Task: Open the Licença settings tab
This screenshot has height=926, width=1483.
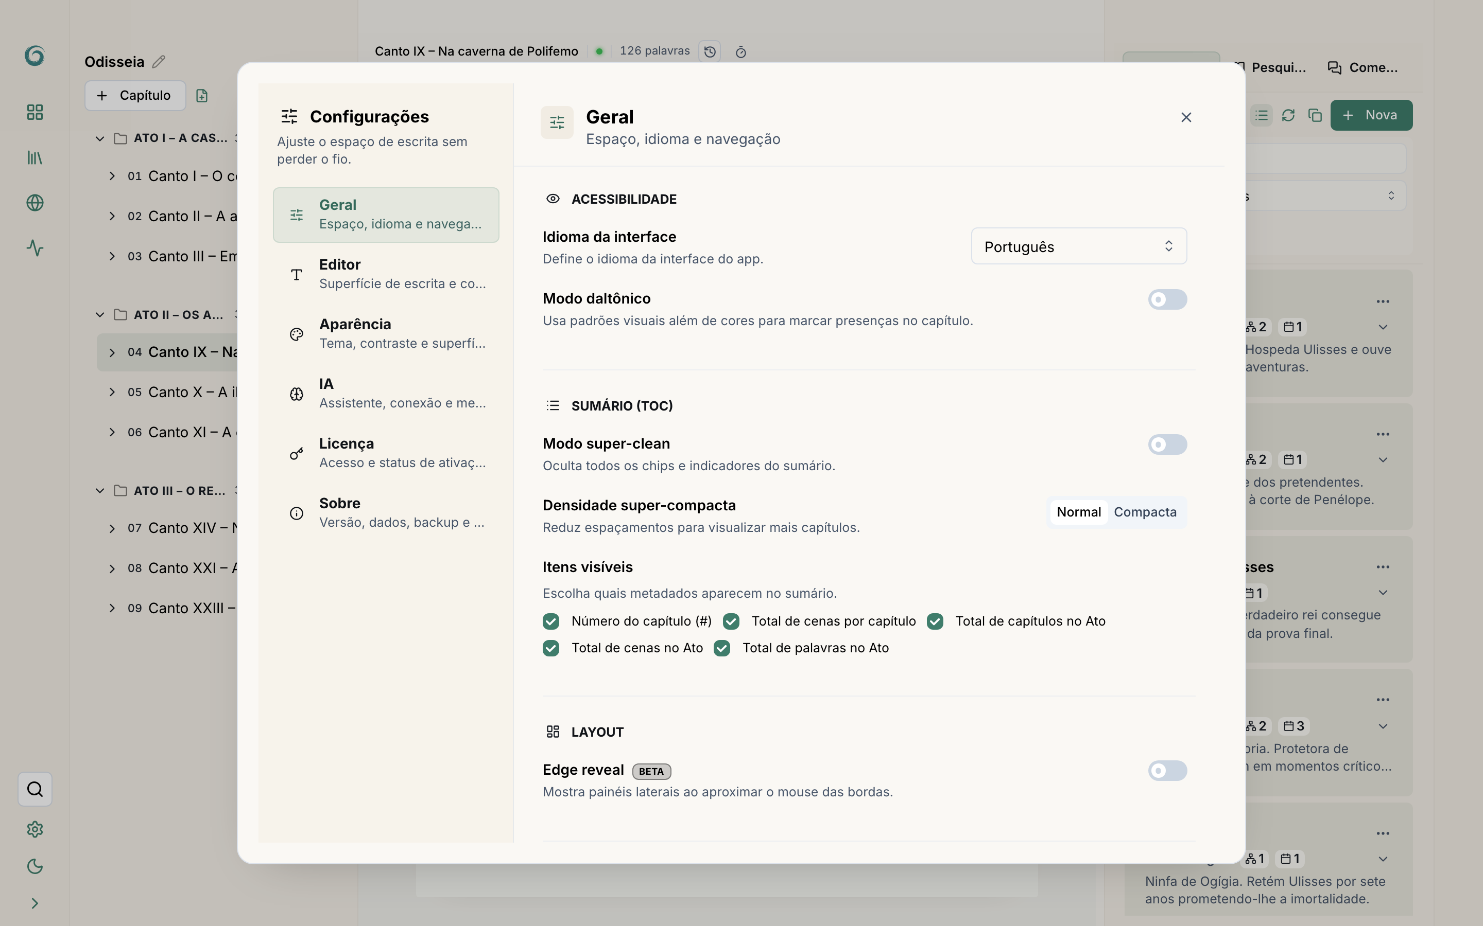Action: 386,453
